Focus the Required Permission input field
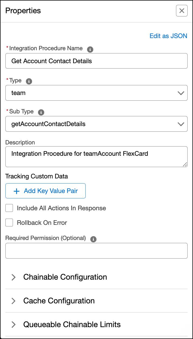Viewport: 193px width, 339px height. pos(96,251)
